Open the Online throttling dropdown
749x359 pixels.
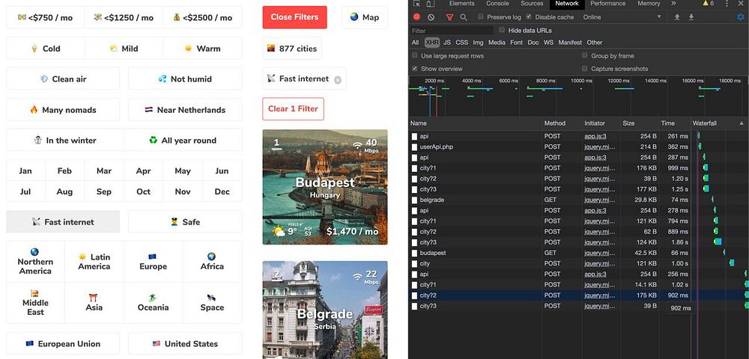(x=622, y=17)
